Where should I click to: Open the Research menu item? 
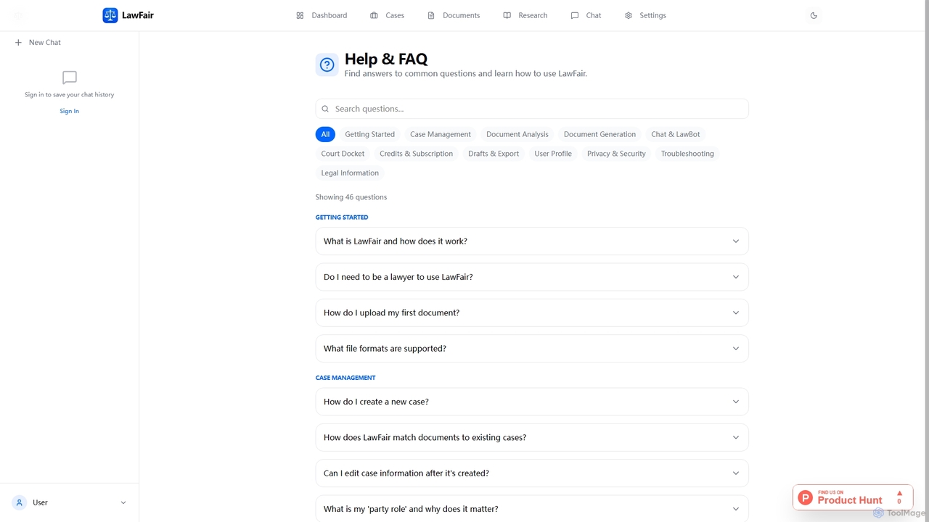pos(525,15)
